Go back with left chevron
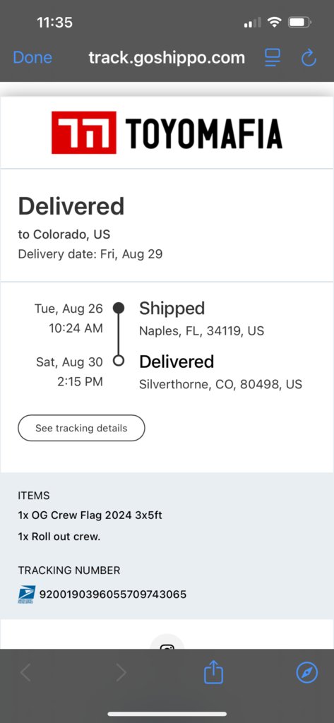The width and height of the screenshot is (334, 723). 26,673
